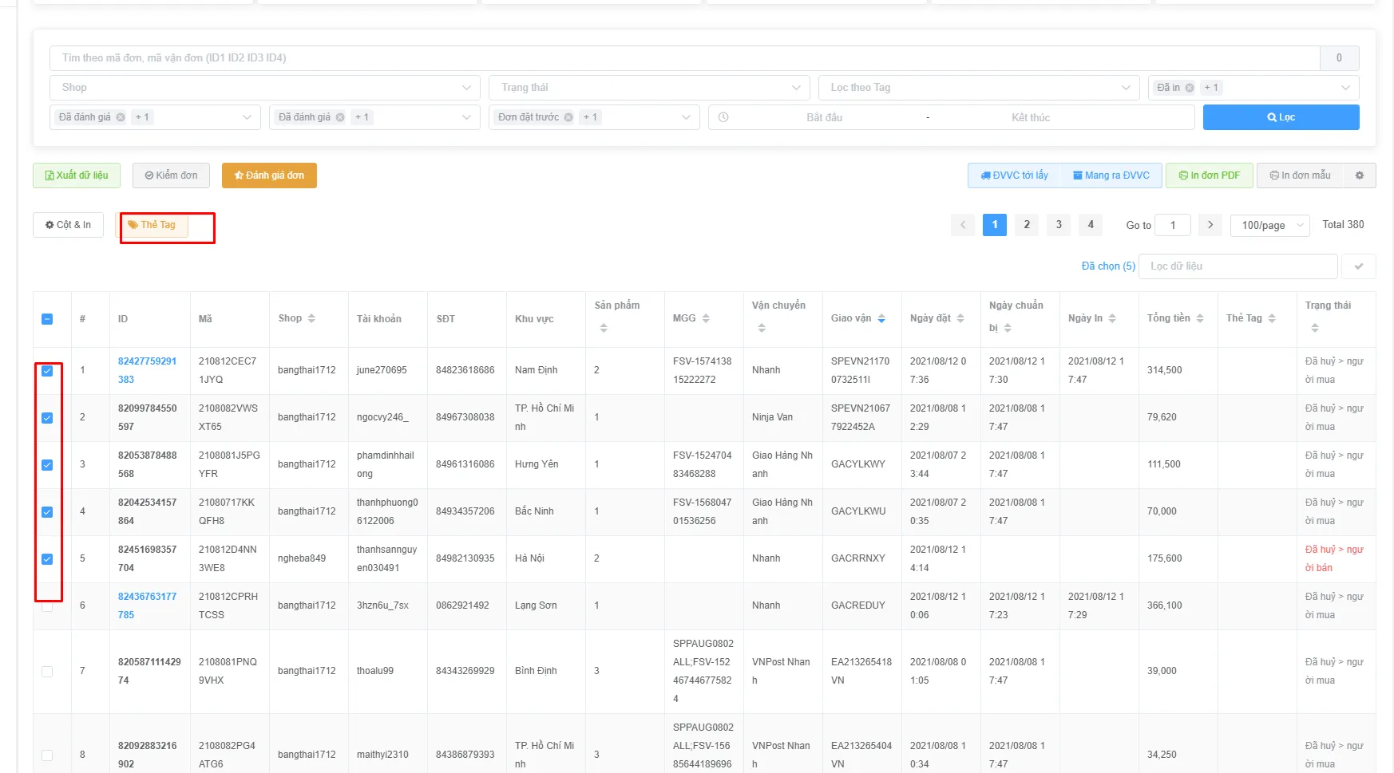Image resolution: width=1394 pixels, height=773 pixels.
Task: Remove the 'Đơn đặt trước' filter chip
Action: pos(568,117)
